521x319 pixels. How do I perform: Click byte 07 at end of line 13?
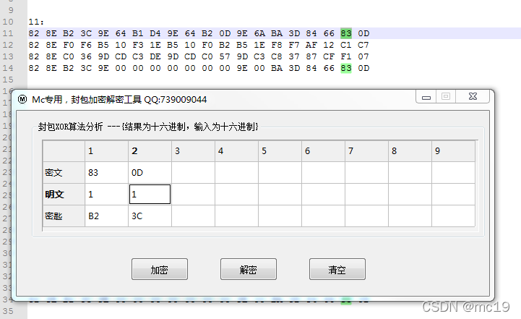click(363, 56)
